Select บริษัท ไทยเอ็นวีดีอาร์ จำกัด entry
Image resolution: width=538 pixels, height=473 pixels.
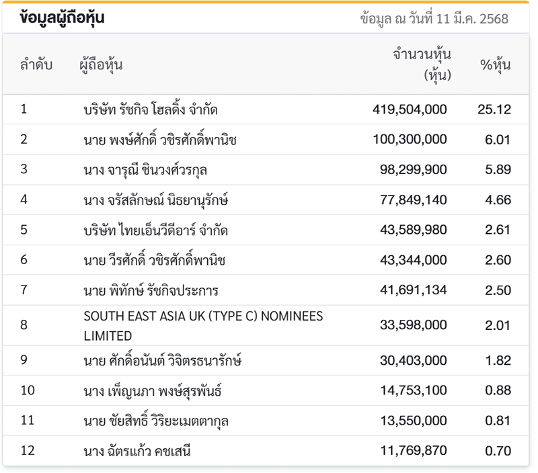[x=156, y=230]
